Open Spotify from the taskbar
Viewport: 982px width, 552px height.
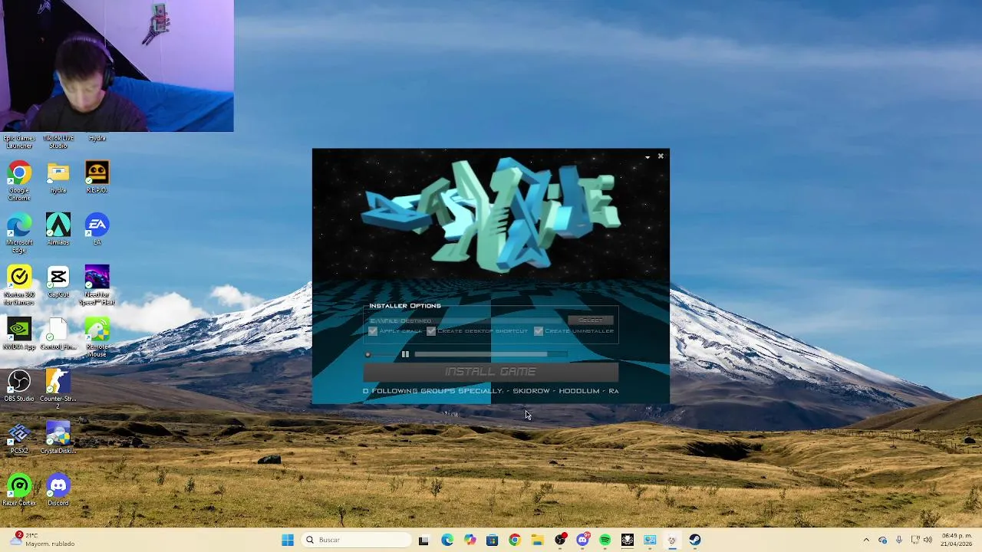605,540
